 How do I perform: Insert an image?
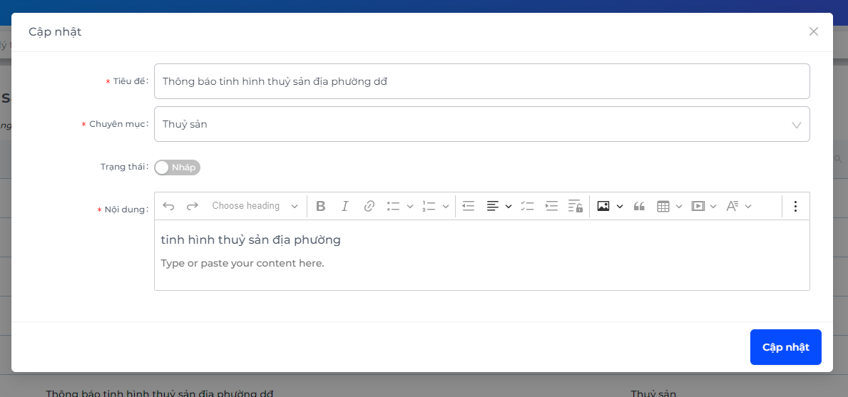[603, 206]
